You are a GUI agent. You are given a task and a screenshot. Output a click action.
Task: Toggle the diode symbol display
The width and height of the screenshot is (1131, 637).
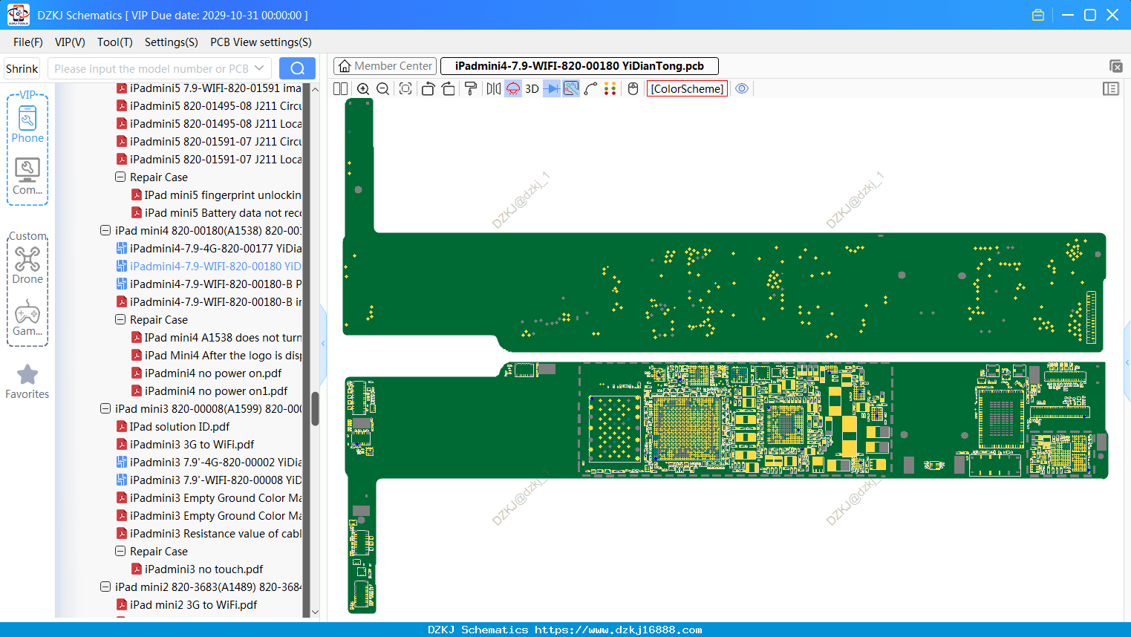click(552, 89)
